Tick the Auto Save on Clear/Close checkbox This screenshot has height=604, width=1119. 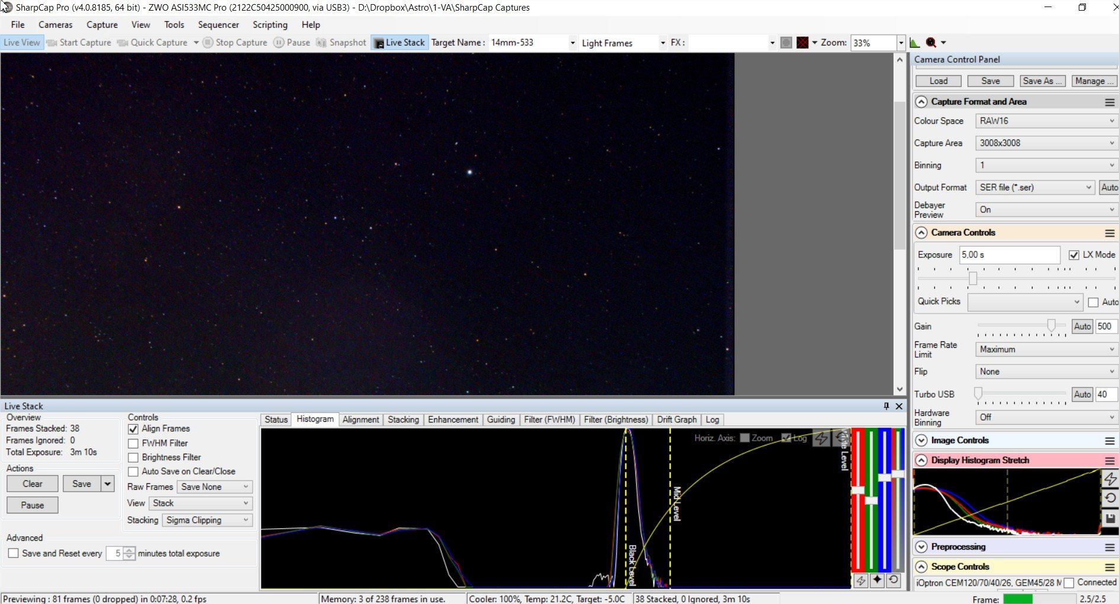[133, 471]
